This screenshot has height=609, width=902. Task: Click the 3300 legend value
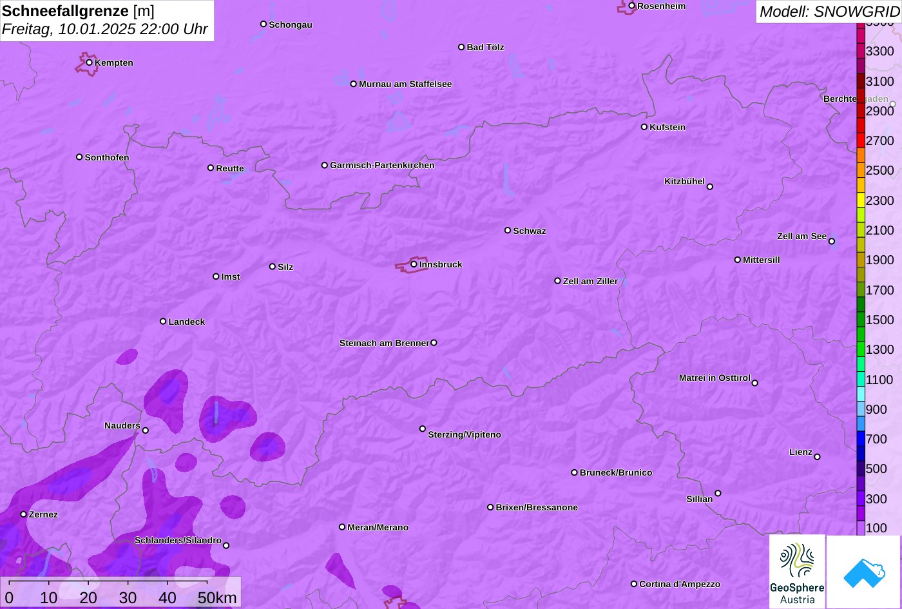point(880,51)
